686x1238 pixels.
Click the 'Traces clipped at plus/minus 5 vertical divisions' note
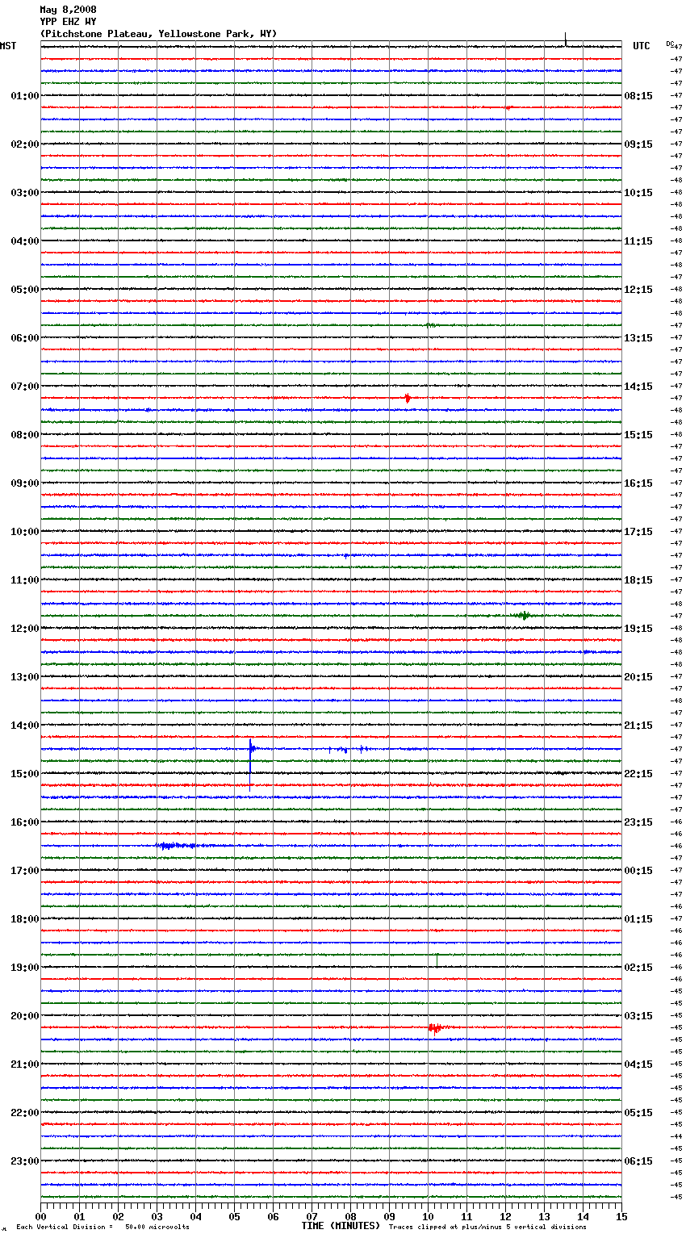pyautogui.click(x=487, y=1227)
